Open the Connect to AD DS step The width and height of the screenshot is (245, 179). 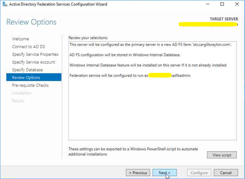pos(29,47)
